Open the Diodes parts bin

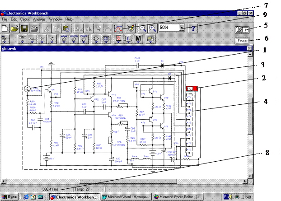click(42, 39)
